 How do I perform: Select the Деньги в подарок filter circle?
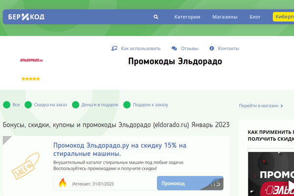pyautogui.click(x=75, y=105)
